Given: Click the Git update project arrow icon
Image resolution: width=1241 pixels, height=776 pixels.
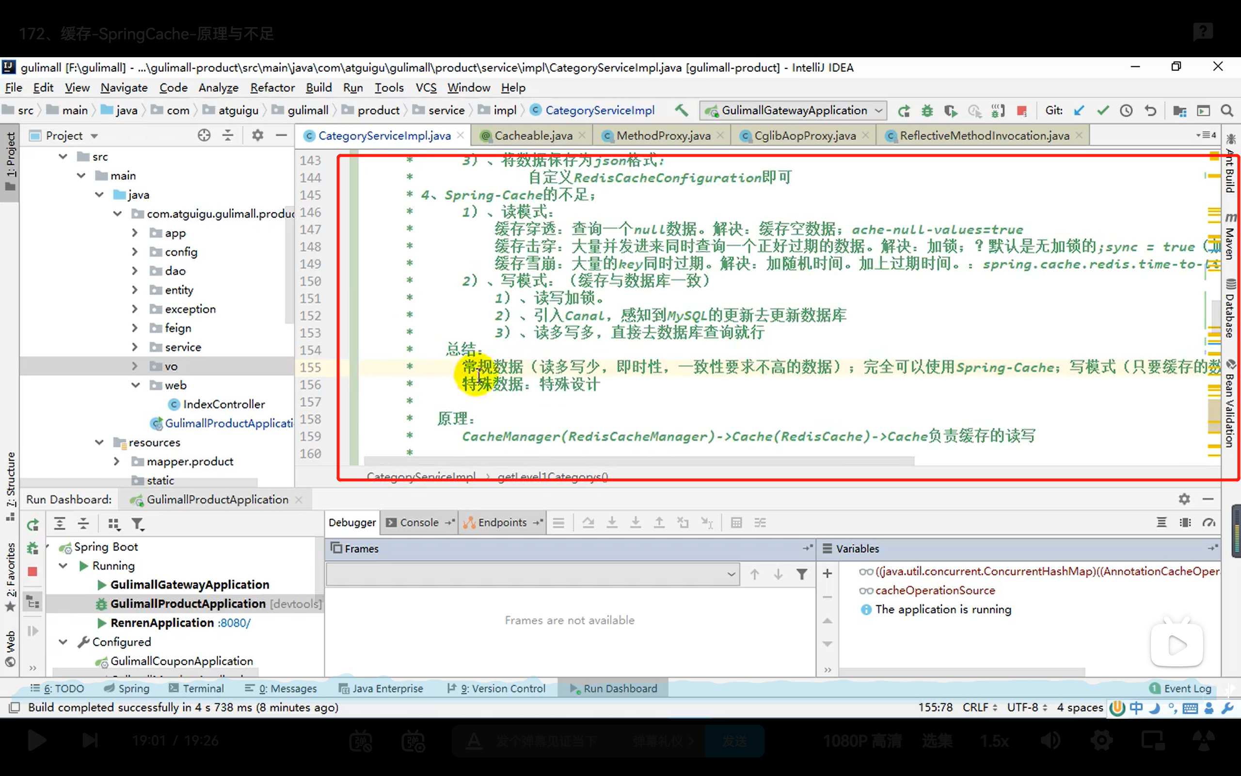Looking at the screenshot, I should click(x=1079, y=111).
